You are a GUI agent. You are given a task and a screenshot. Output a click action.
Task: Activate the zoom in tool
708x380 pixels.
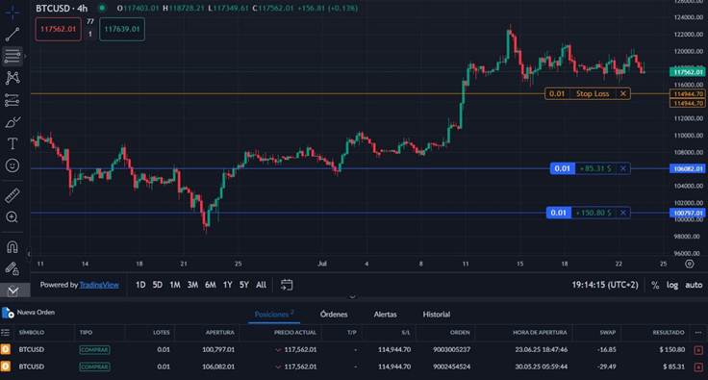pos(13,217)
